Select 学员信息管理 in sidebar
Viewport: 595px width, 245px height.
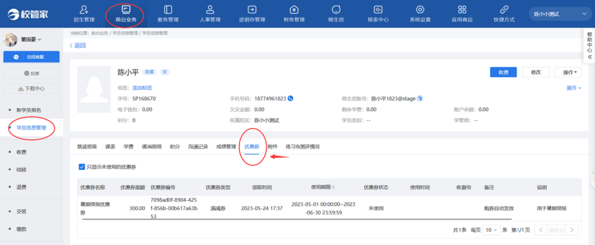31,128
